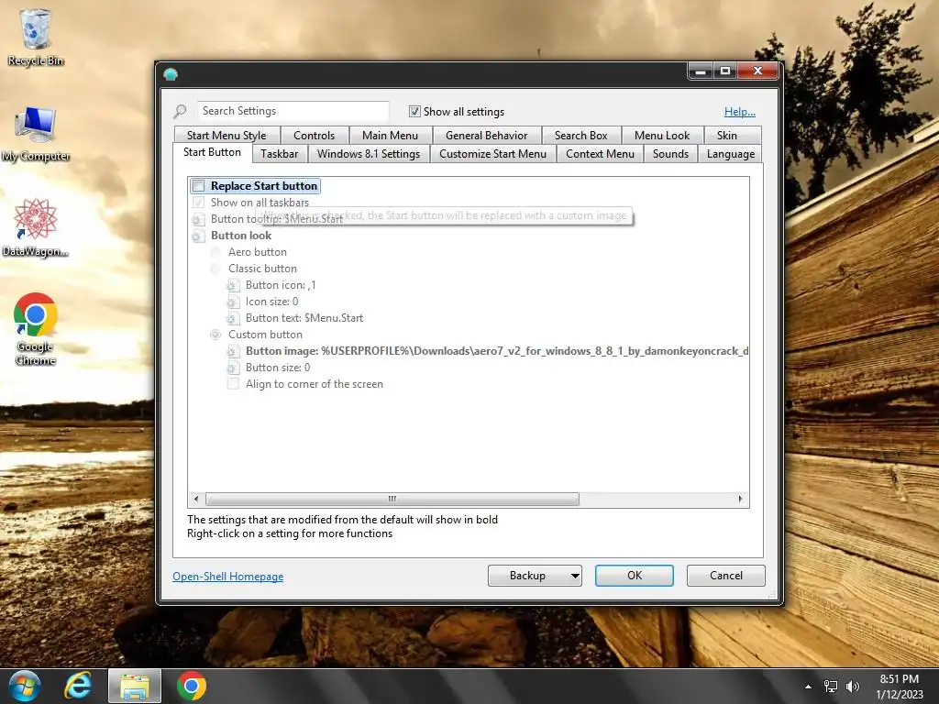Select the Custom button radio option

(x=215, y=335)
